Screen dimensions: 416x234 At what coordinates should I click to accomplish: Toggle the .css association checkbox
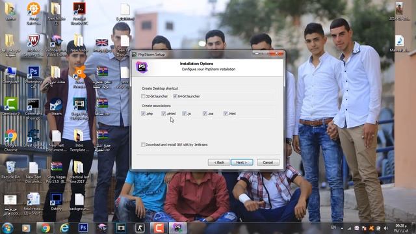[205, 113]
